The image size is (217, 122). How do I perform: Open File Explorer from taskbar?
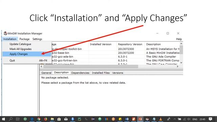tap(52, 119)
